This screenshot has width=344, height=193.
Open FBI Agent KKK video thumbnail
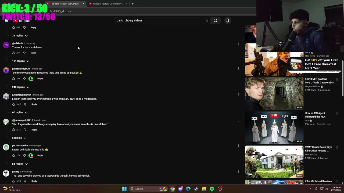(x=274, y=128)
